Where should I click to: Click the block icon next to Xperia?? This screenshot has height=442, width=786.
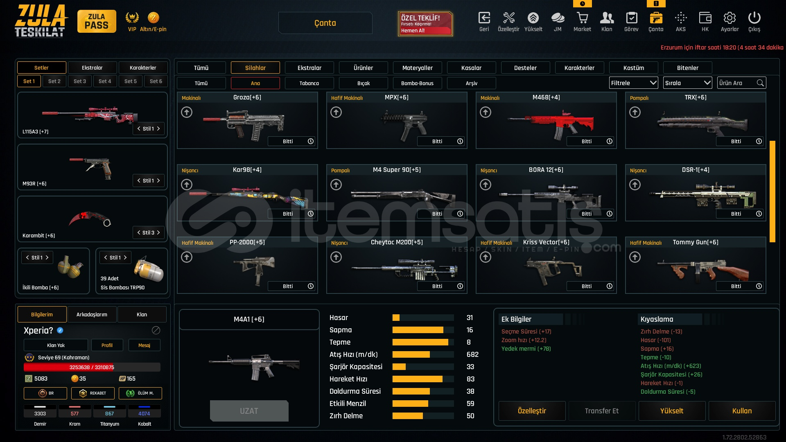(x=156, y=330)
